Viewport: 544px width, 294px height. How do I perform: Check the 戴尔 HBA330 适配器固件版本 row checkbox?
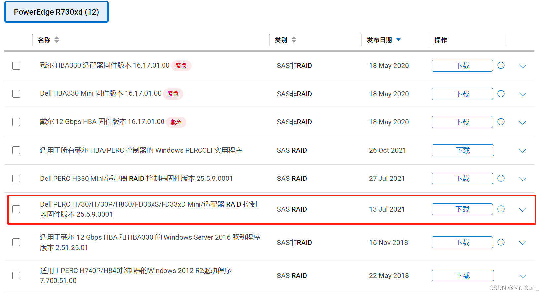click(x=16, y=66)
